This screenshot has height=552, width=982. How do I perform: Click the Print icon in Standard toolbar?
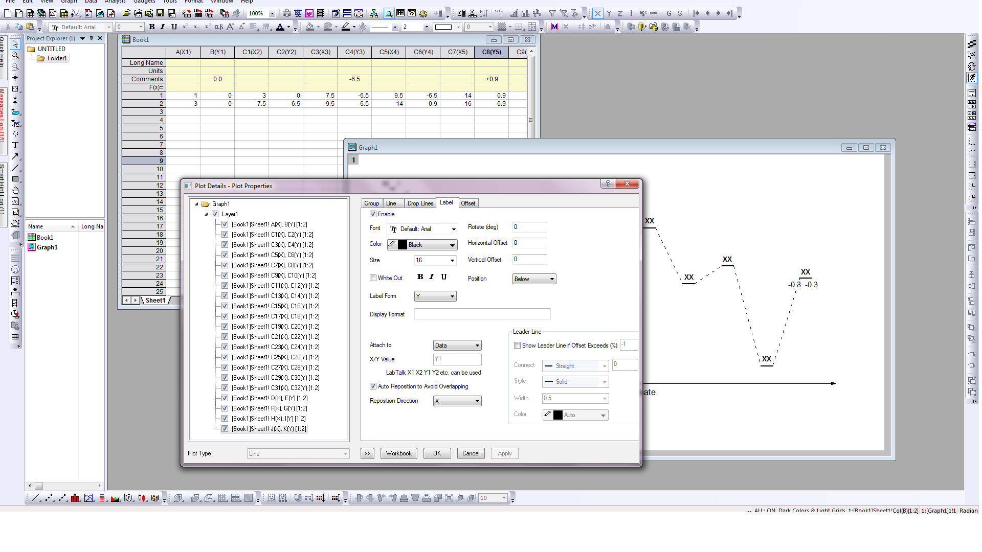point(287,13)
